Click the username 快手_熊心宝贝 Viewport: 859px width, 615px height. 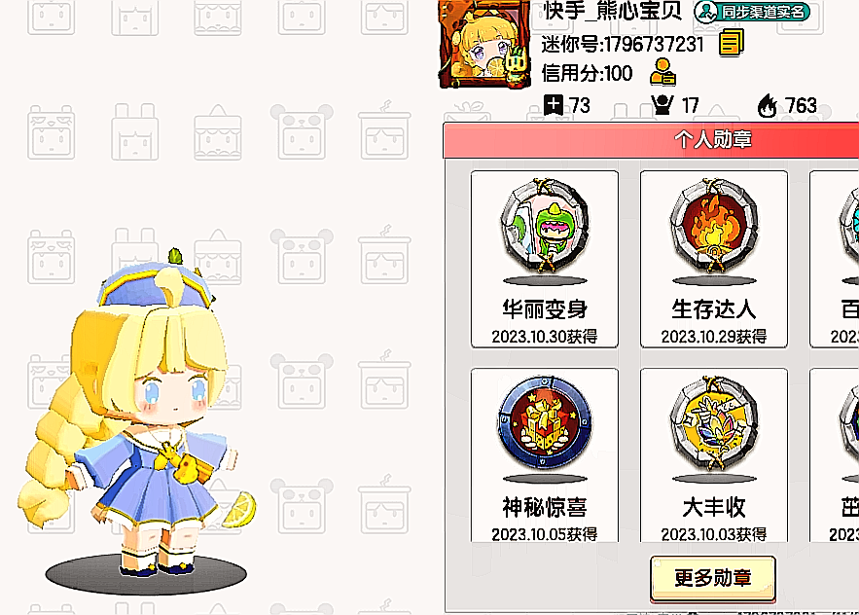(x=612, y=11)
